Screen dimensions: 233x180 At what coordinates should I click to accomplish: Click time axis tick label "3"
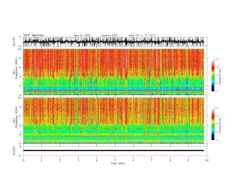[x=78, y=160]
